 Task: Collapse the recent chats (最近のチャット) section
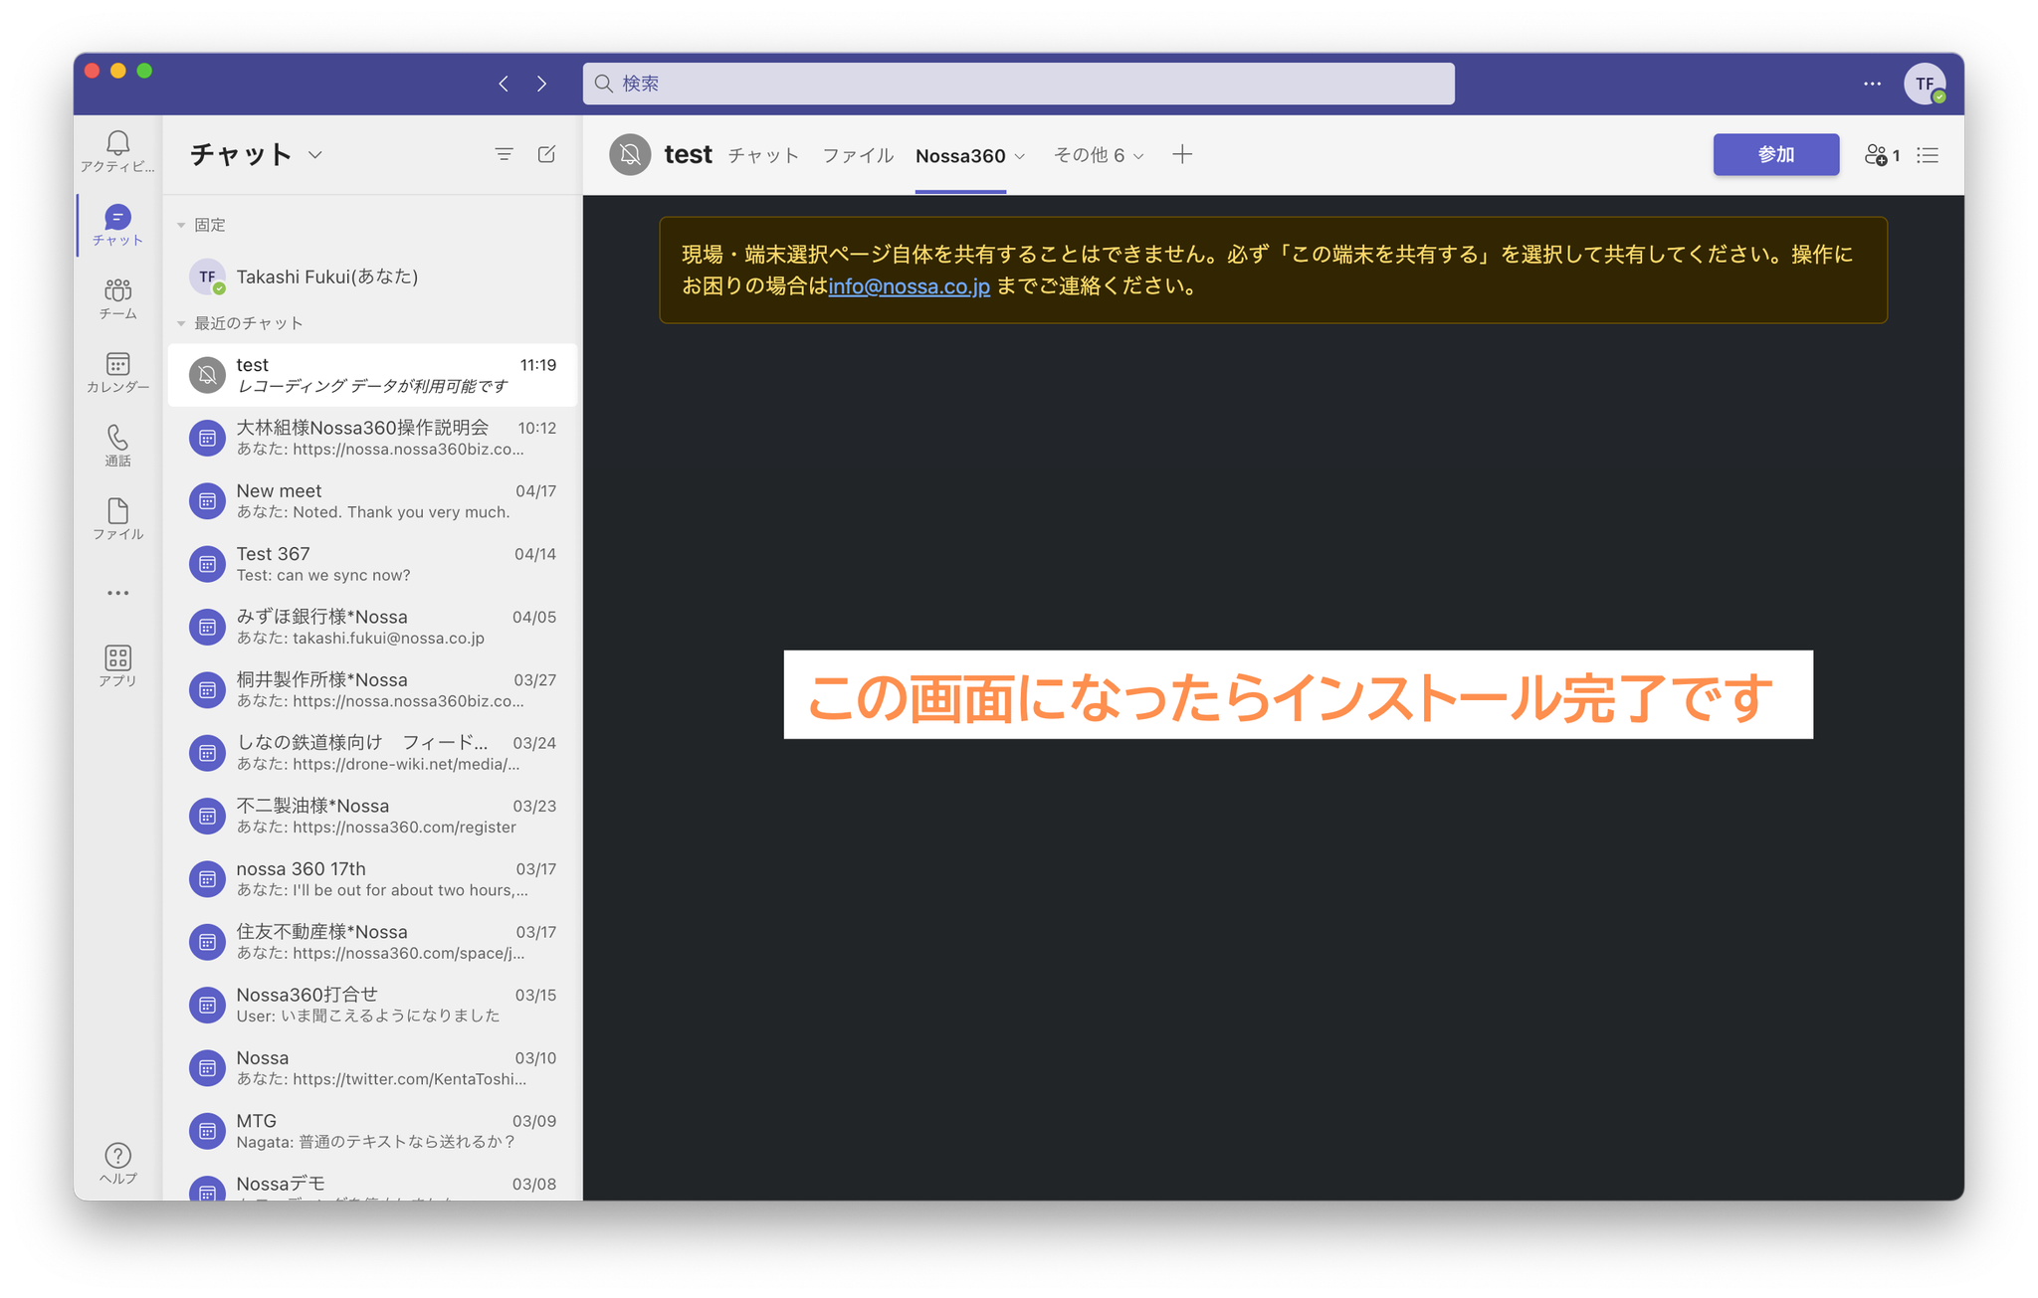181,324
